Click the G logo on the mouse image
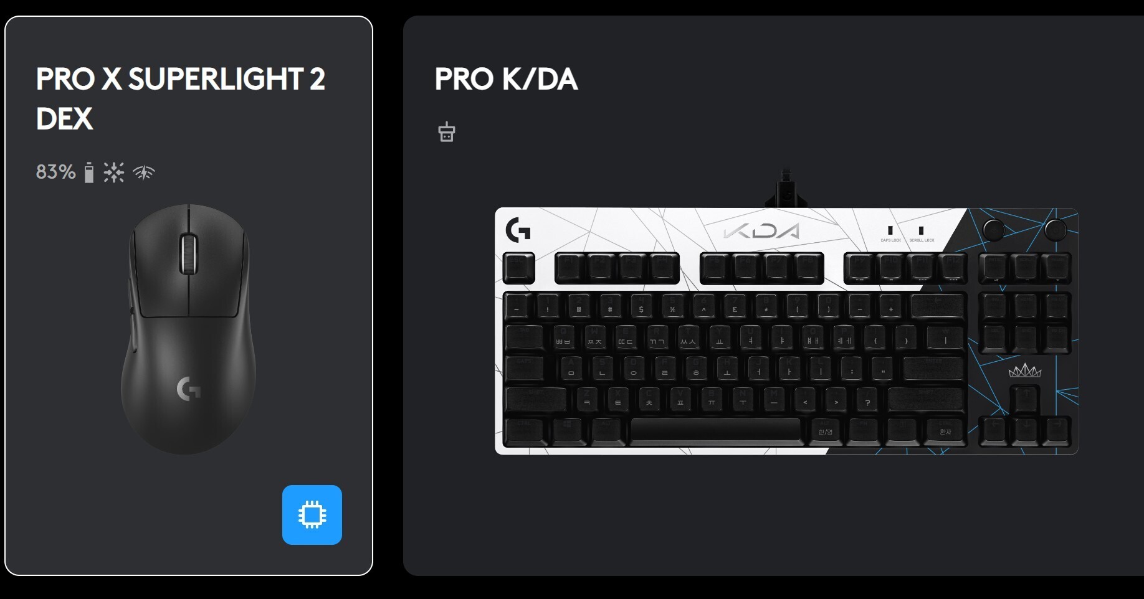 [189, 389]
